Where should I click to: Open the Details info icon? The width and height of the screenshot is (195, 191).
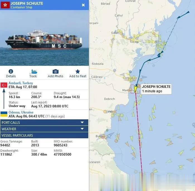[x=11, y=71]
